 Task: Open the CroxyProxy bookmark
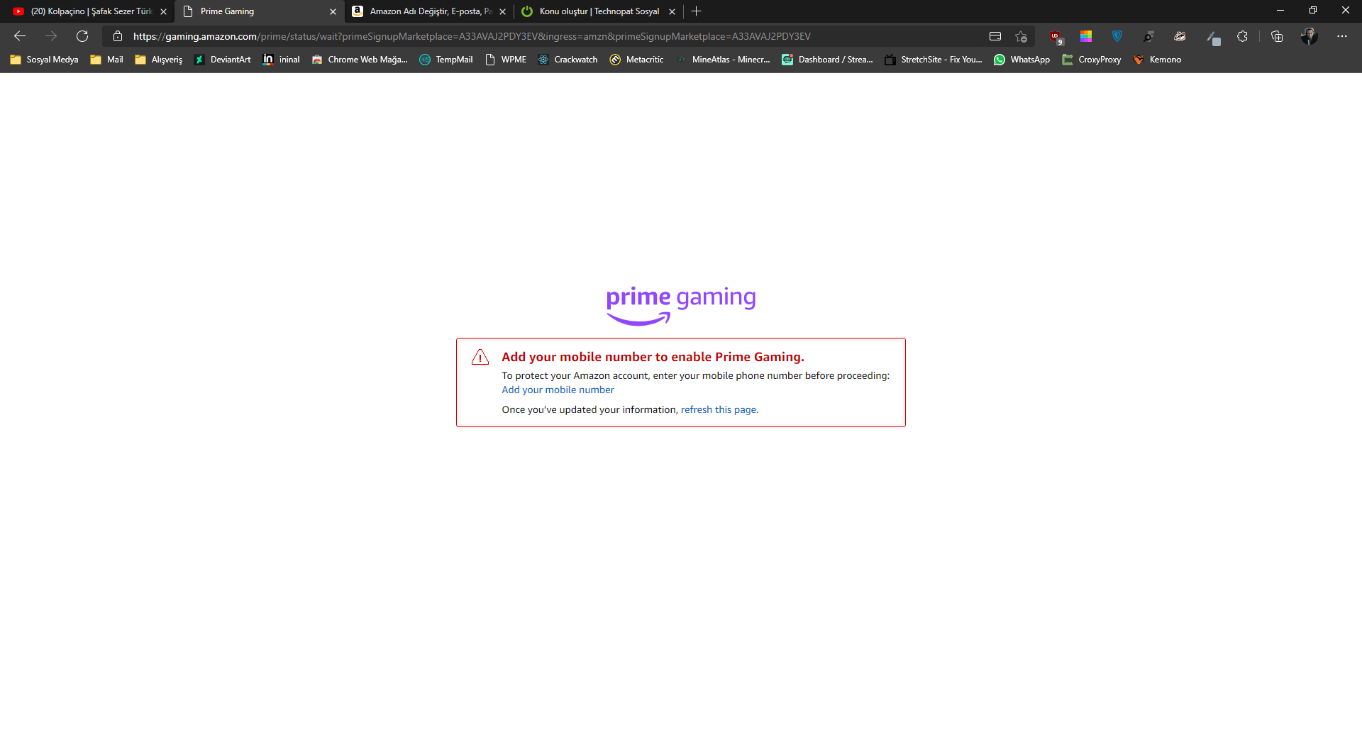pos(1092,60)
